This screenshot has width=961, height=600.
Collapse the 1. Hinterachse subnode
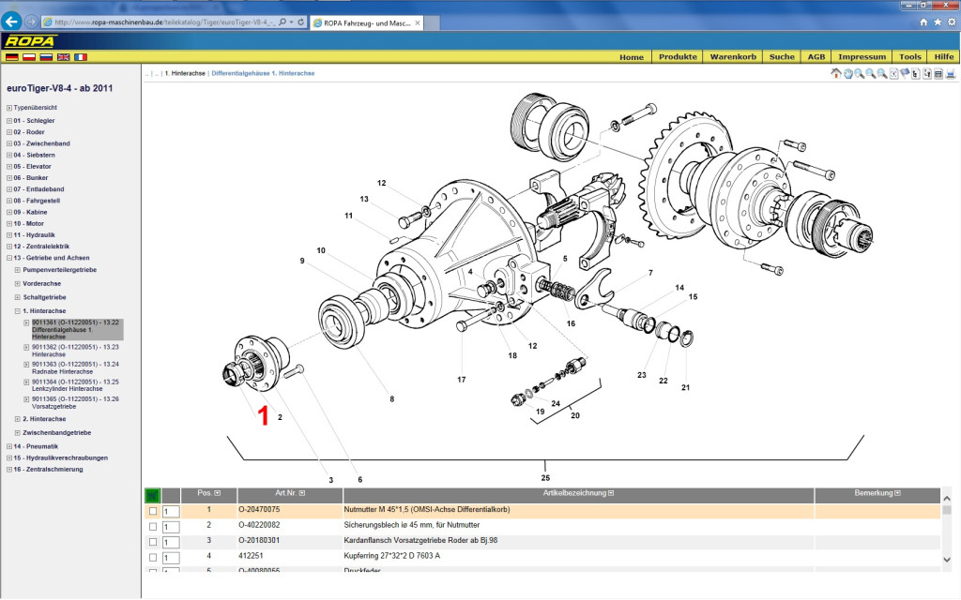[17, 311]
